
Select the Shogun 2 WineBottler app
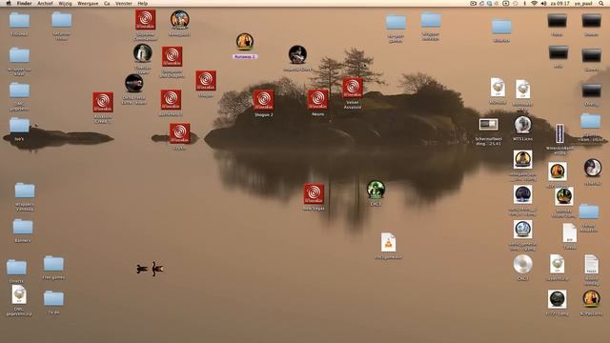263,100
